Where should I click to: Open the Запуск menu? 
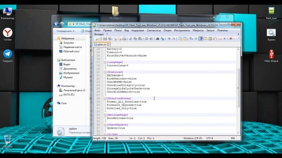click(x=211, y=30)
